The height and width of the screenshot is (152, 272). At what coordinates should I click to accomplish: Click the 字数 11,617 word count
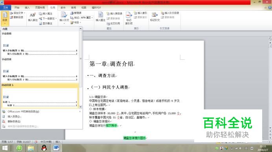click(24, 142)
